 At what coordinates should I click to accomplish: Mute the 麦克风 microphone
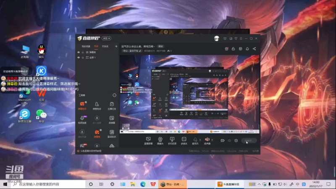tap(195, 141)
